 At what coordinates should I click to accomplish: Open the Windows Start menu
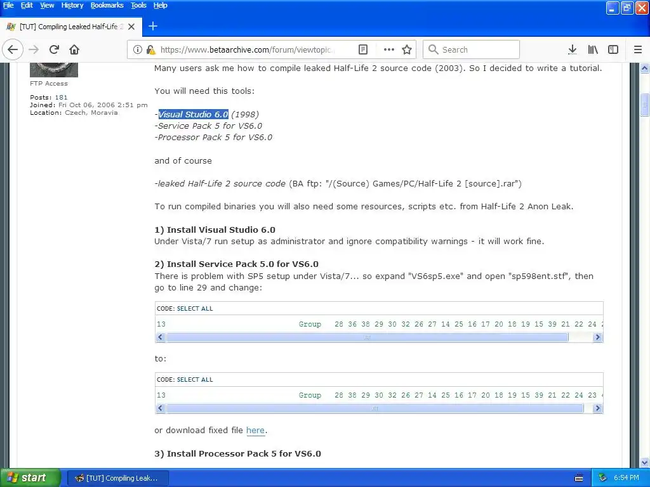30,478
